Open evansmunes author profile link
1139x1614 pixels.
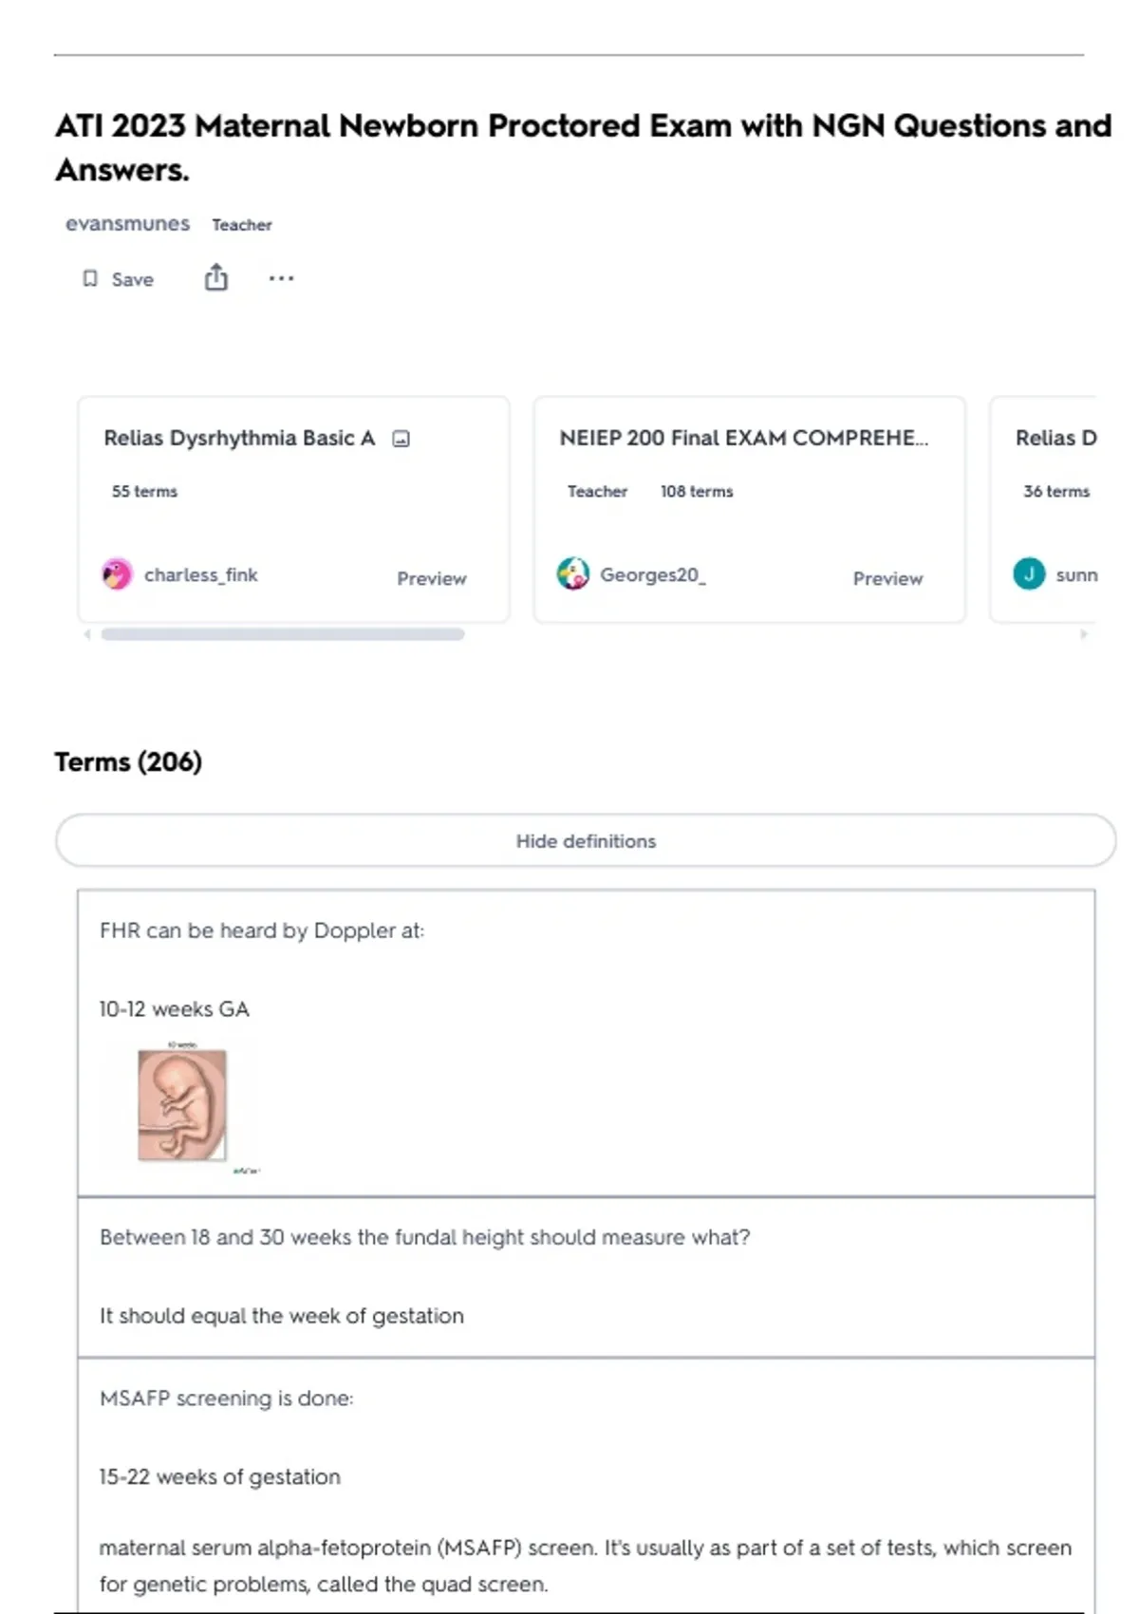[127, 224]
